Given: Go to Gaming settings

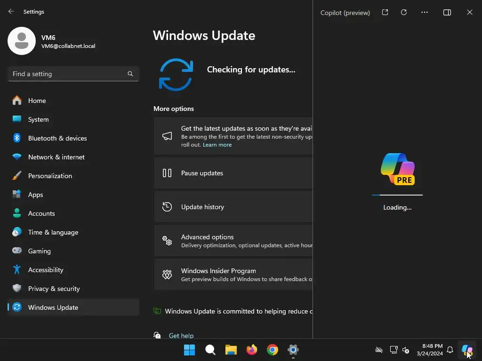Looking at the screenshot, I should tap(73, 251).
